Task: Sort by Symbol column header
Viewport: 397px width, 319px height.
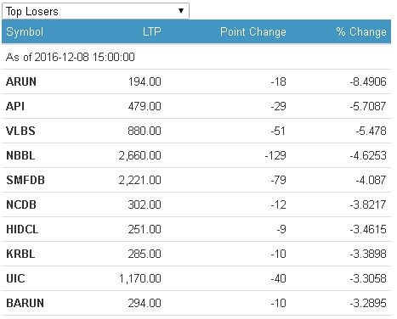Action: (x=25, y=31)
